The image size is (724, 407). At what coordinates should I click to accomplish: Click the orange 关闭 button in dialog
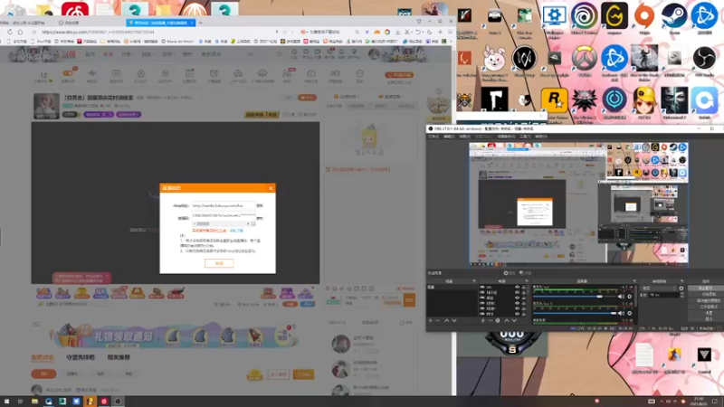219,263
